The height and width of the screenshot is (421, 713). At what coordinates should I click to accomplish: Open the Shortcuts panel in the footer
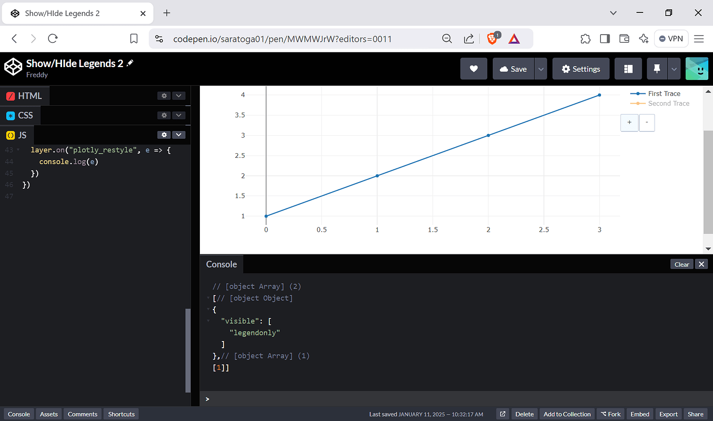(x=121, y=413)
